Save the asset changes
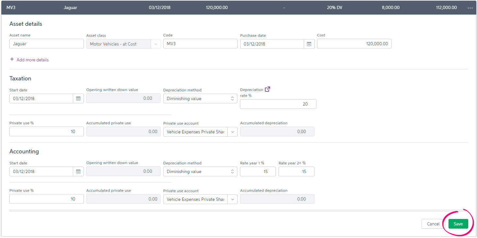Viewport: 477px width, 238px height. click(458, 224)
